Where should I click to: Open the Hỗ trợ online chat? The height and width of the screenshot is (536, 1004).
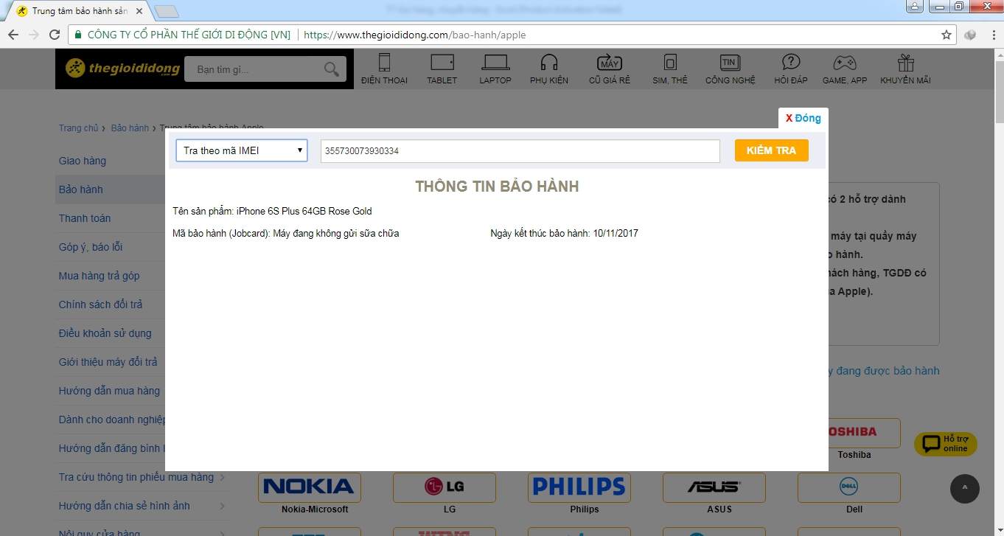pos(946,443)
